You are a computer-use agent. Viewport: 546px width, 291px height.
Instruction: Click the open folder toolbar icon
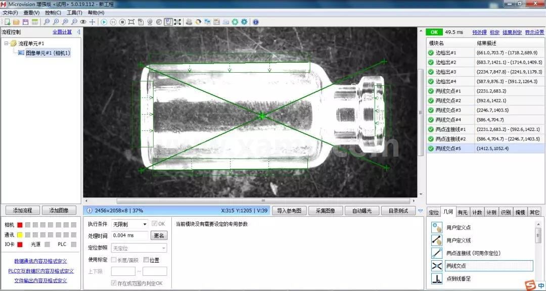(16, 22)
